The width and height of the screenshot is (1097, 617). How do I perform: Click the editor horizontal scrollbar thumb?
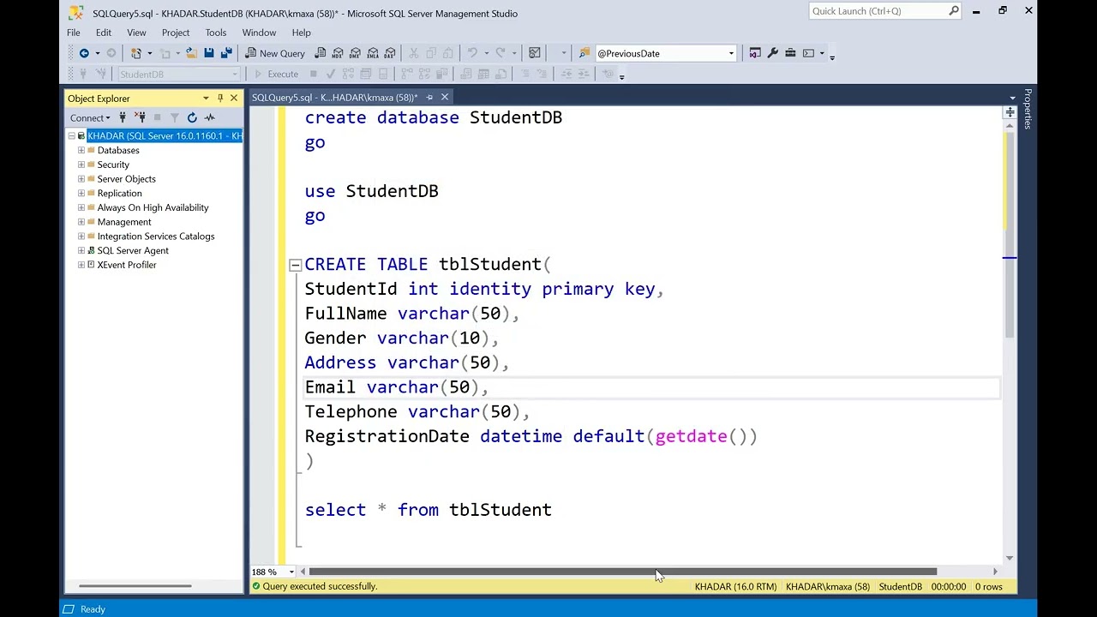pos(623,572)
